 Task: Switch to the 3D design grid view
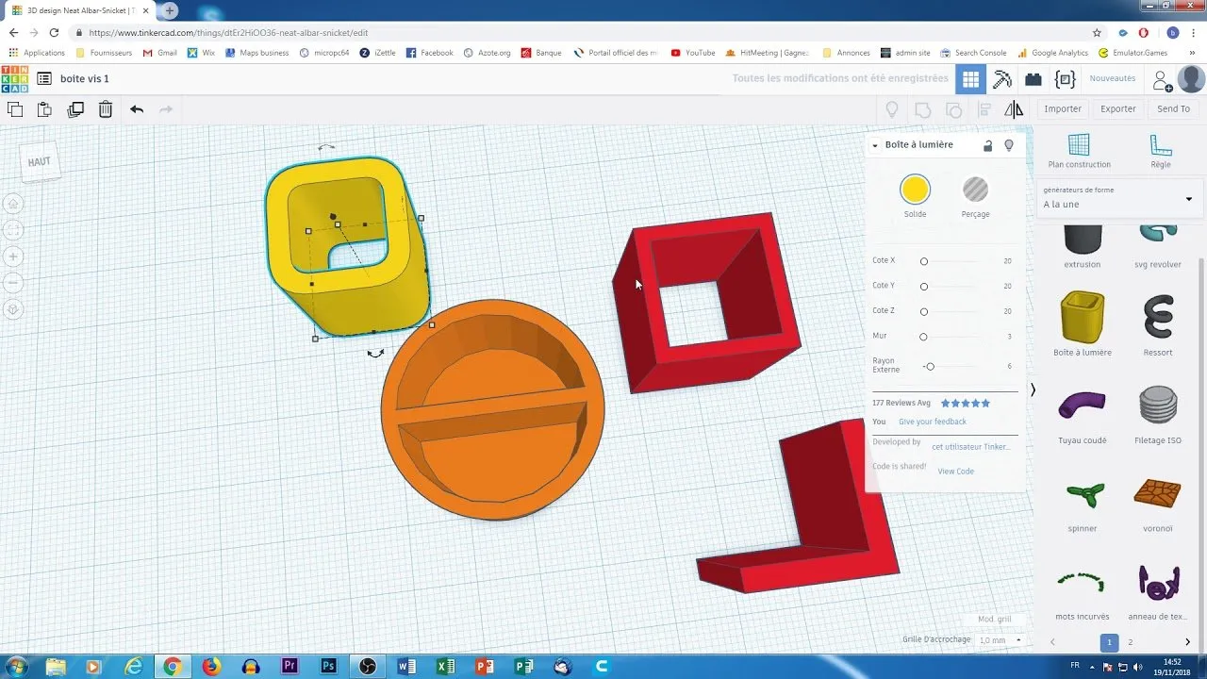(971, 79)
